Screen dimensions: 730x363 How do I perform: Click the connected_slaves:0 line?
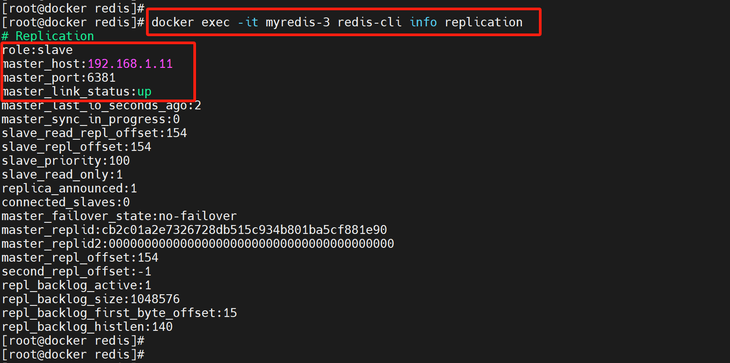66,202
